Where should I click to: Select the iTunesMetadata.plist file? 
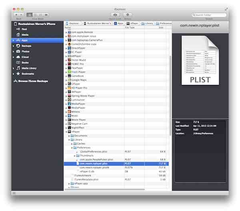(x=116, y=179)
